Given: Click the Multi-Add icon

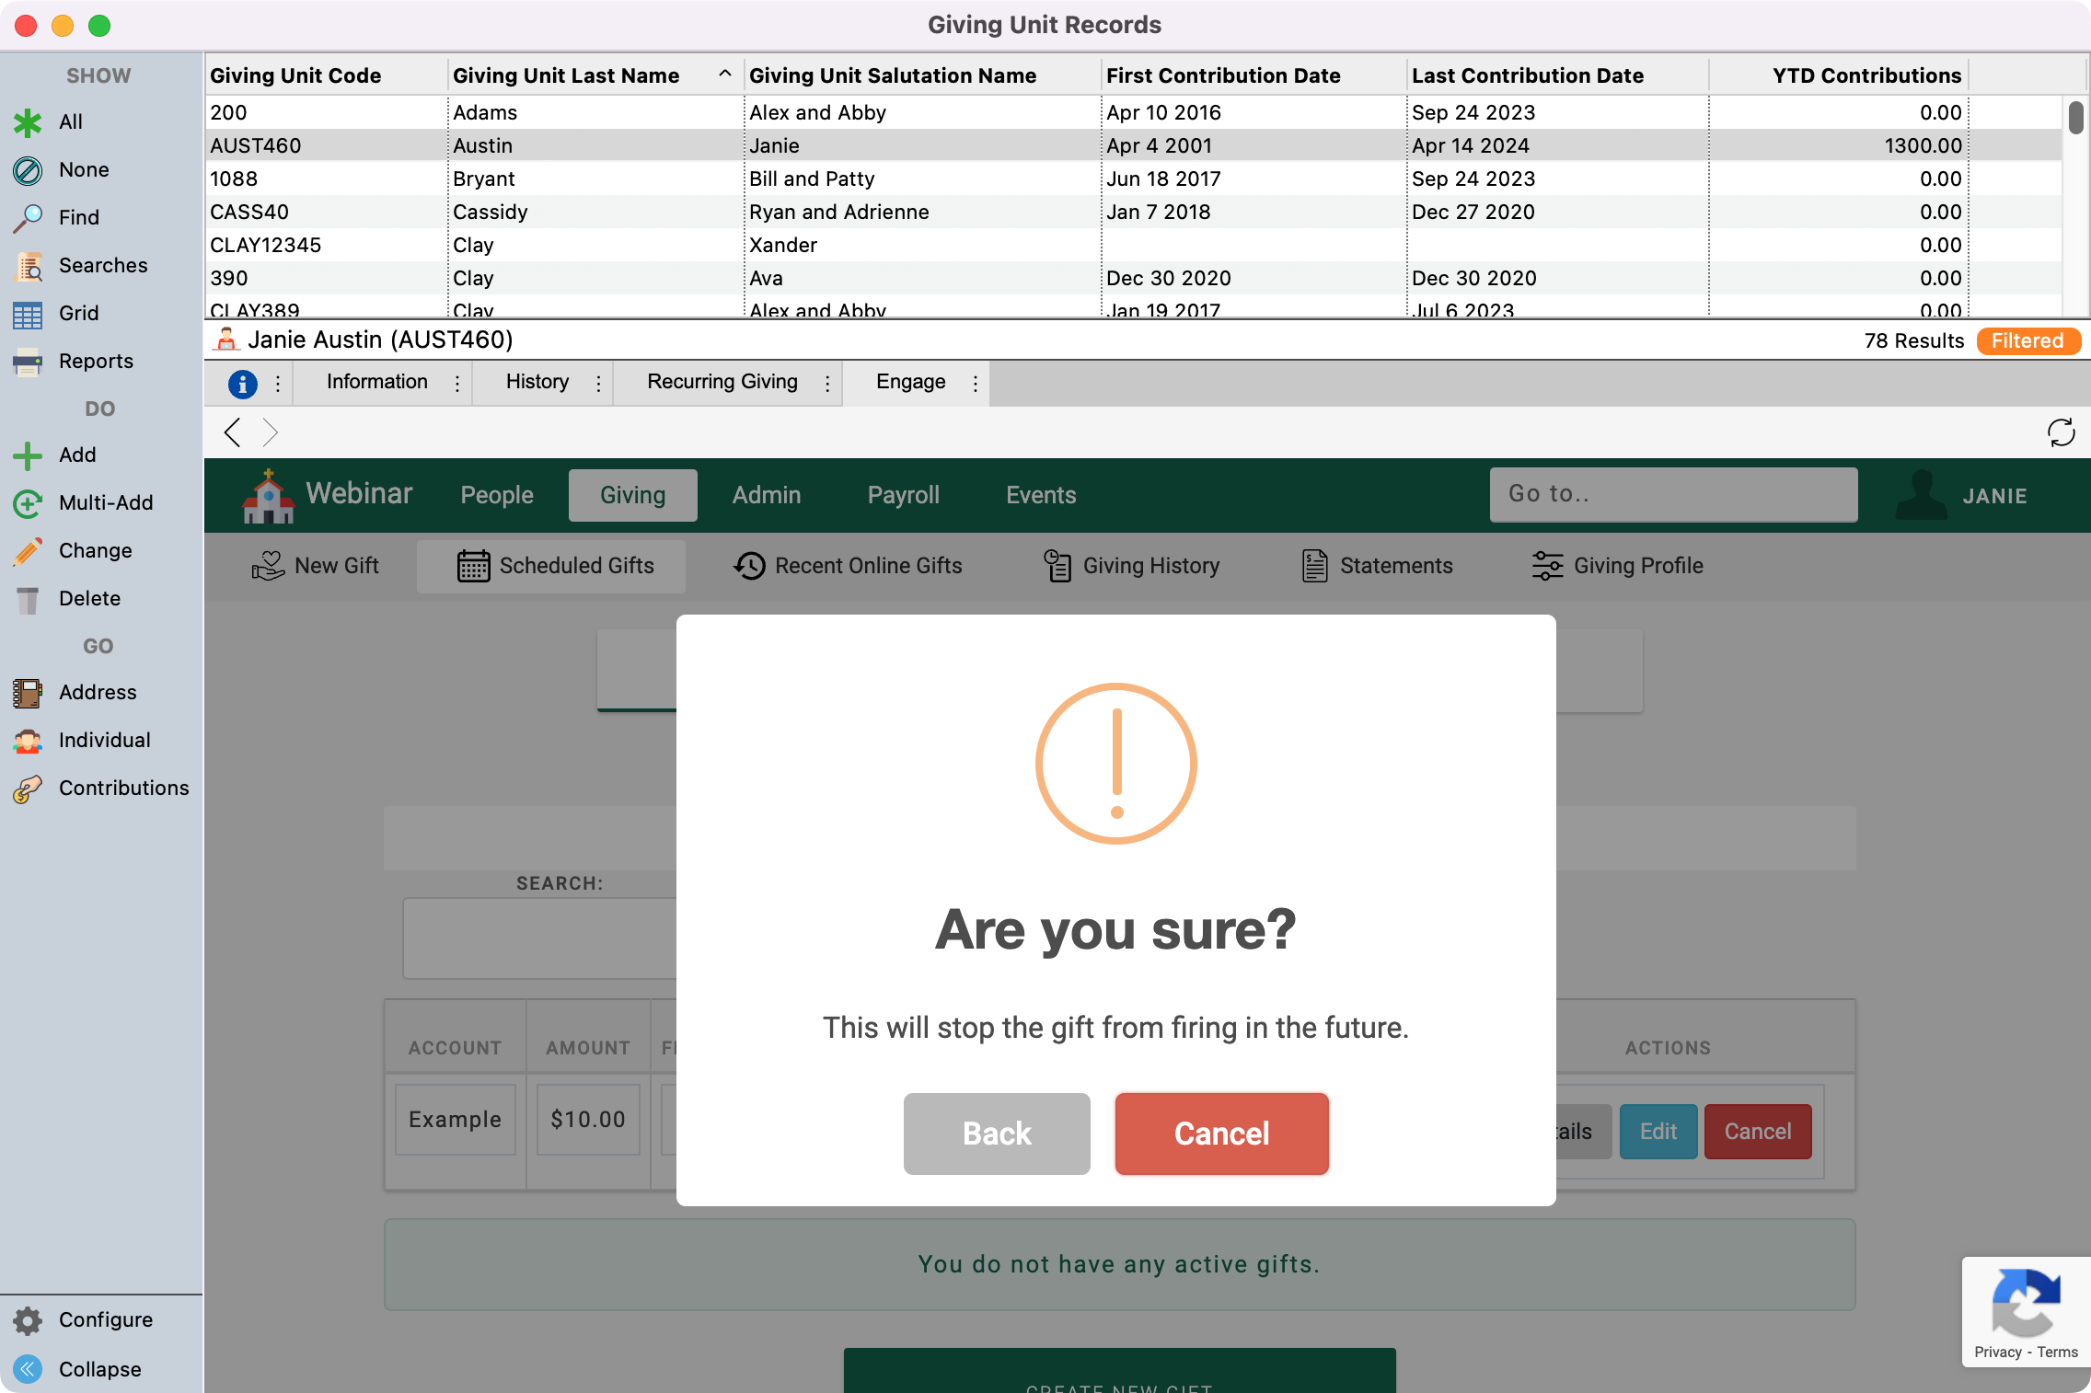Looking at the screenshot, I should pos(28,503).
